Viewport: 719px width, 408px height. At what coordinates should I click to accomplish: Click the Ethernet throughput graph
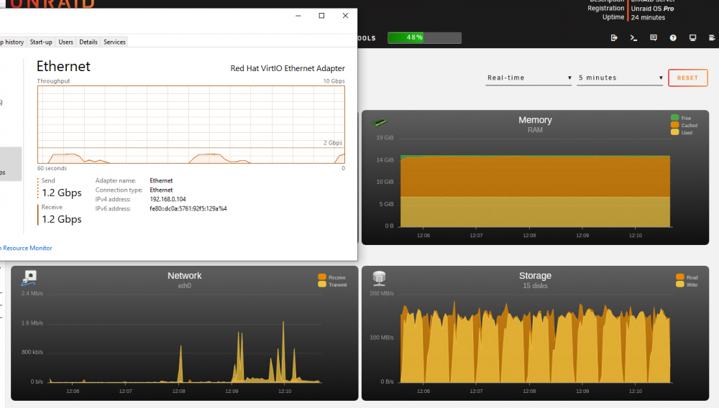(x=191, y=124)
